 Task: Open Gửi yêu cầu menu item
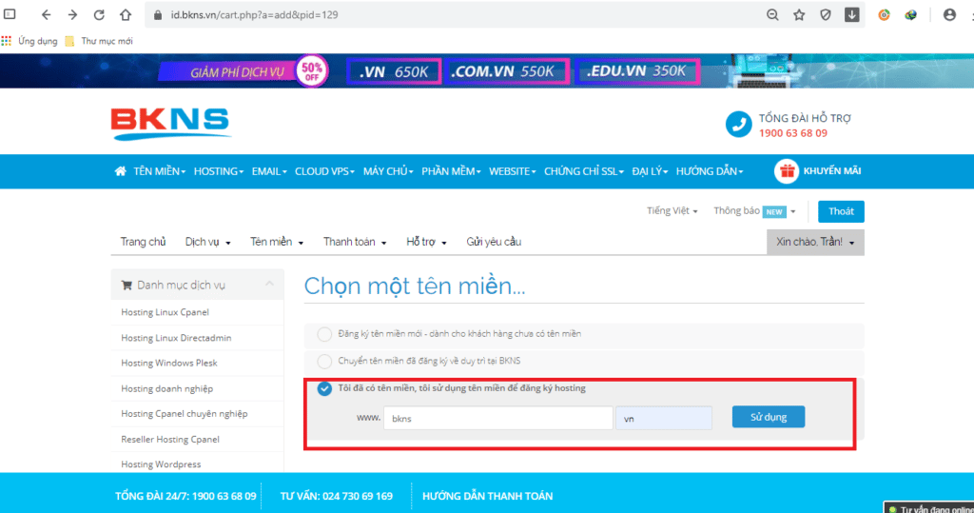[494, 242]
